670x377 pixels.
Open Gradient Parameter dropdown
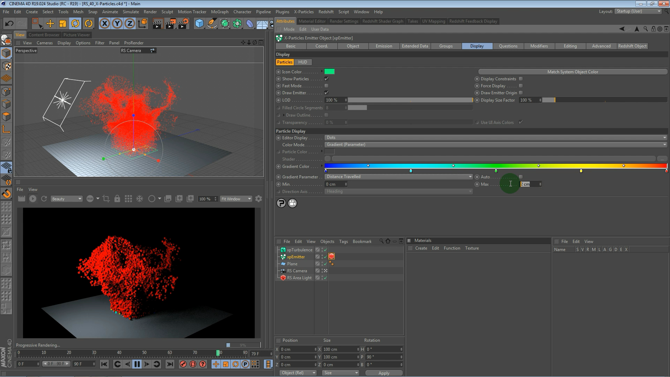pyautogui.click(x=399, y=177)
